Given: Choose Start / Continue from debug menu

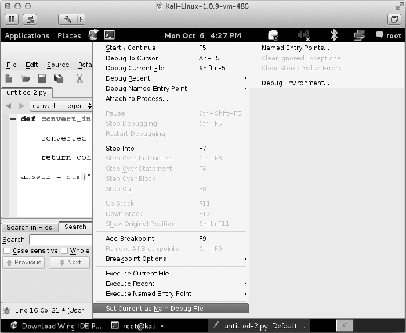Looking at the screenshot, I should (x=130, y=48).
